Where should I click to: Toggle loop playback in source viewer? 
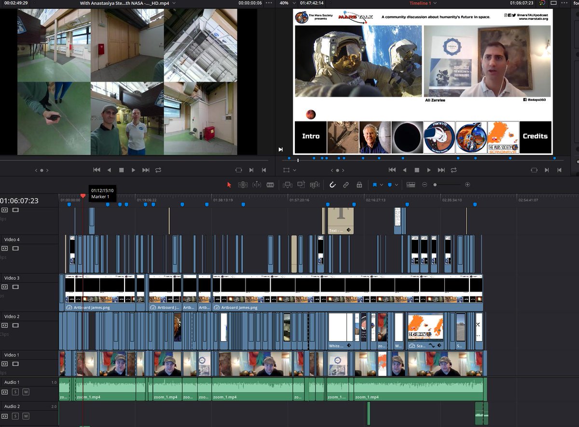158,170
